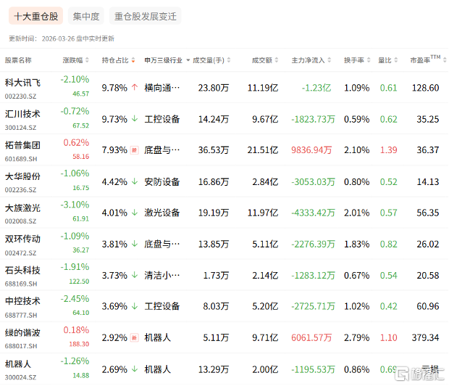The height and width of the screenshot is (386, 449).
Task: Click net inflow value 9836.94万
Action: (311, 149)
